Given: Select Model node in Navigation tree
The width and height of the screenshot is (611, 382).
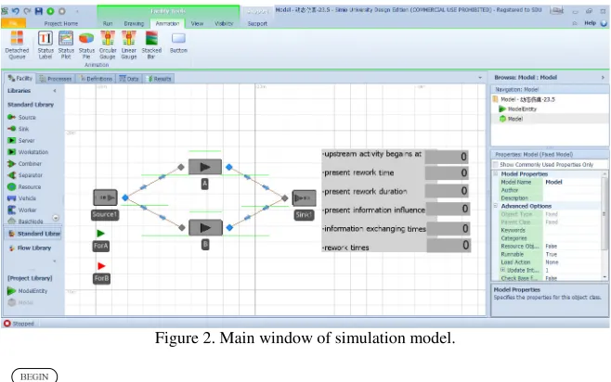Looking at the screenshot, I should [512, 119].
